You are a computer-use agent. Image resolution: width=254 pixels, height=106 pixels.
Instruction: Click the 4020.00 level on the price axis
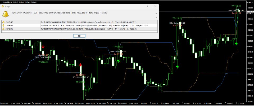click(250, 63)
